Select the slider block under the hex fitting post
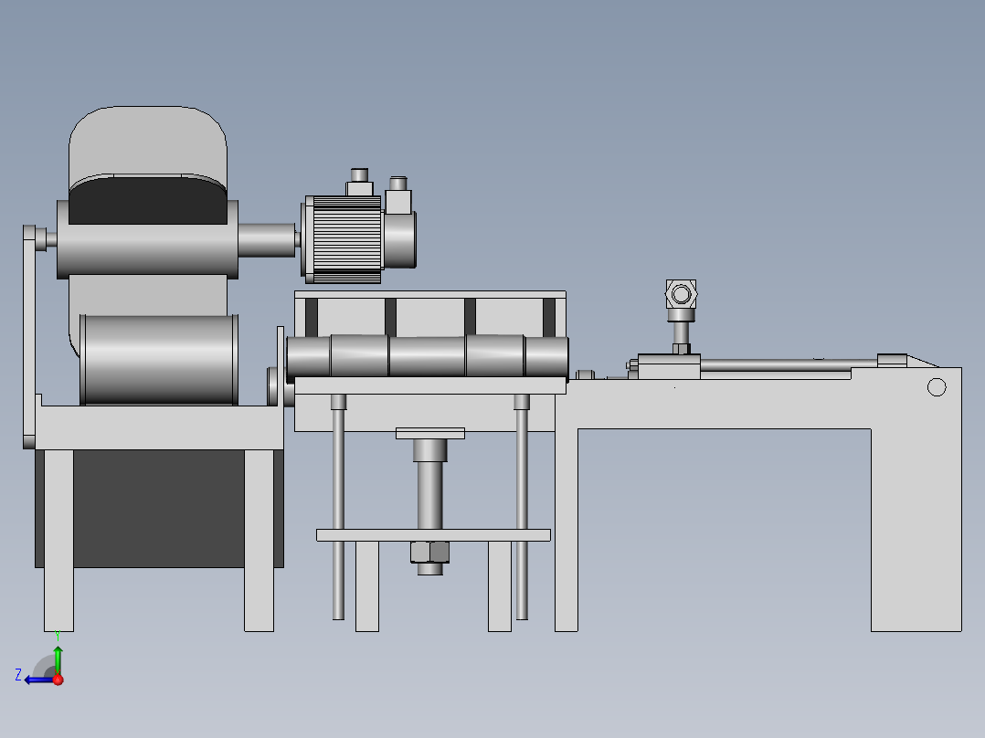 (669, 367)
